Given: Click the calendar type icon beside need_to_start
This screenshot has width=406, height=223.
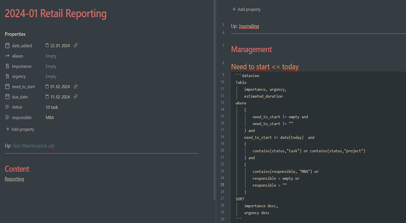Looking at the screenshot, I should (x=8, y=87).
